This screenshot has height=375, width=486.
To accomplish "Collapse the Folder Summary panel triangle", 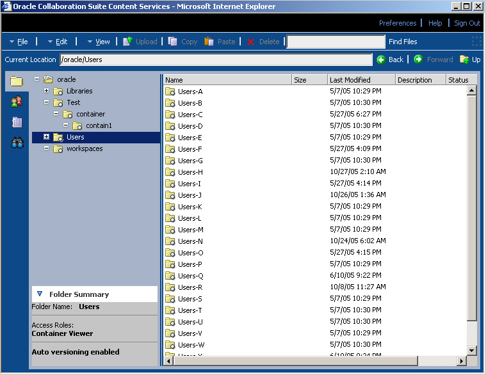I will 40,294.
